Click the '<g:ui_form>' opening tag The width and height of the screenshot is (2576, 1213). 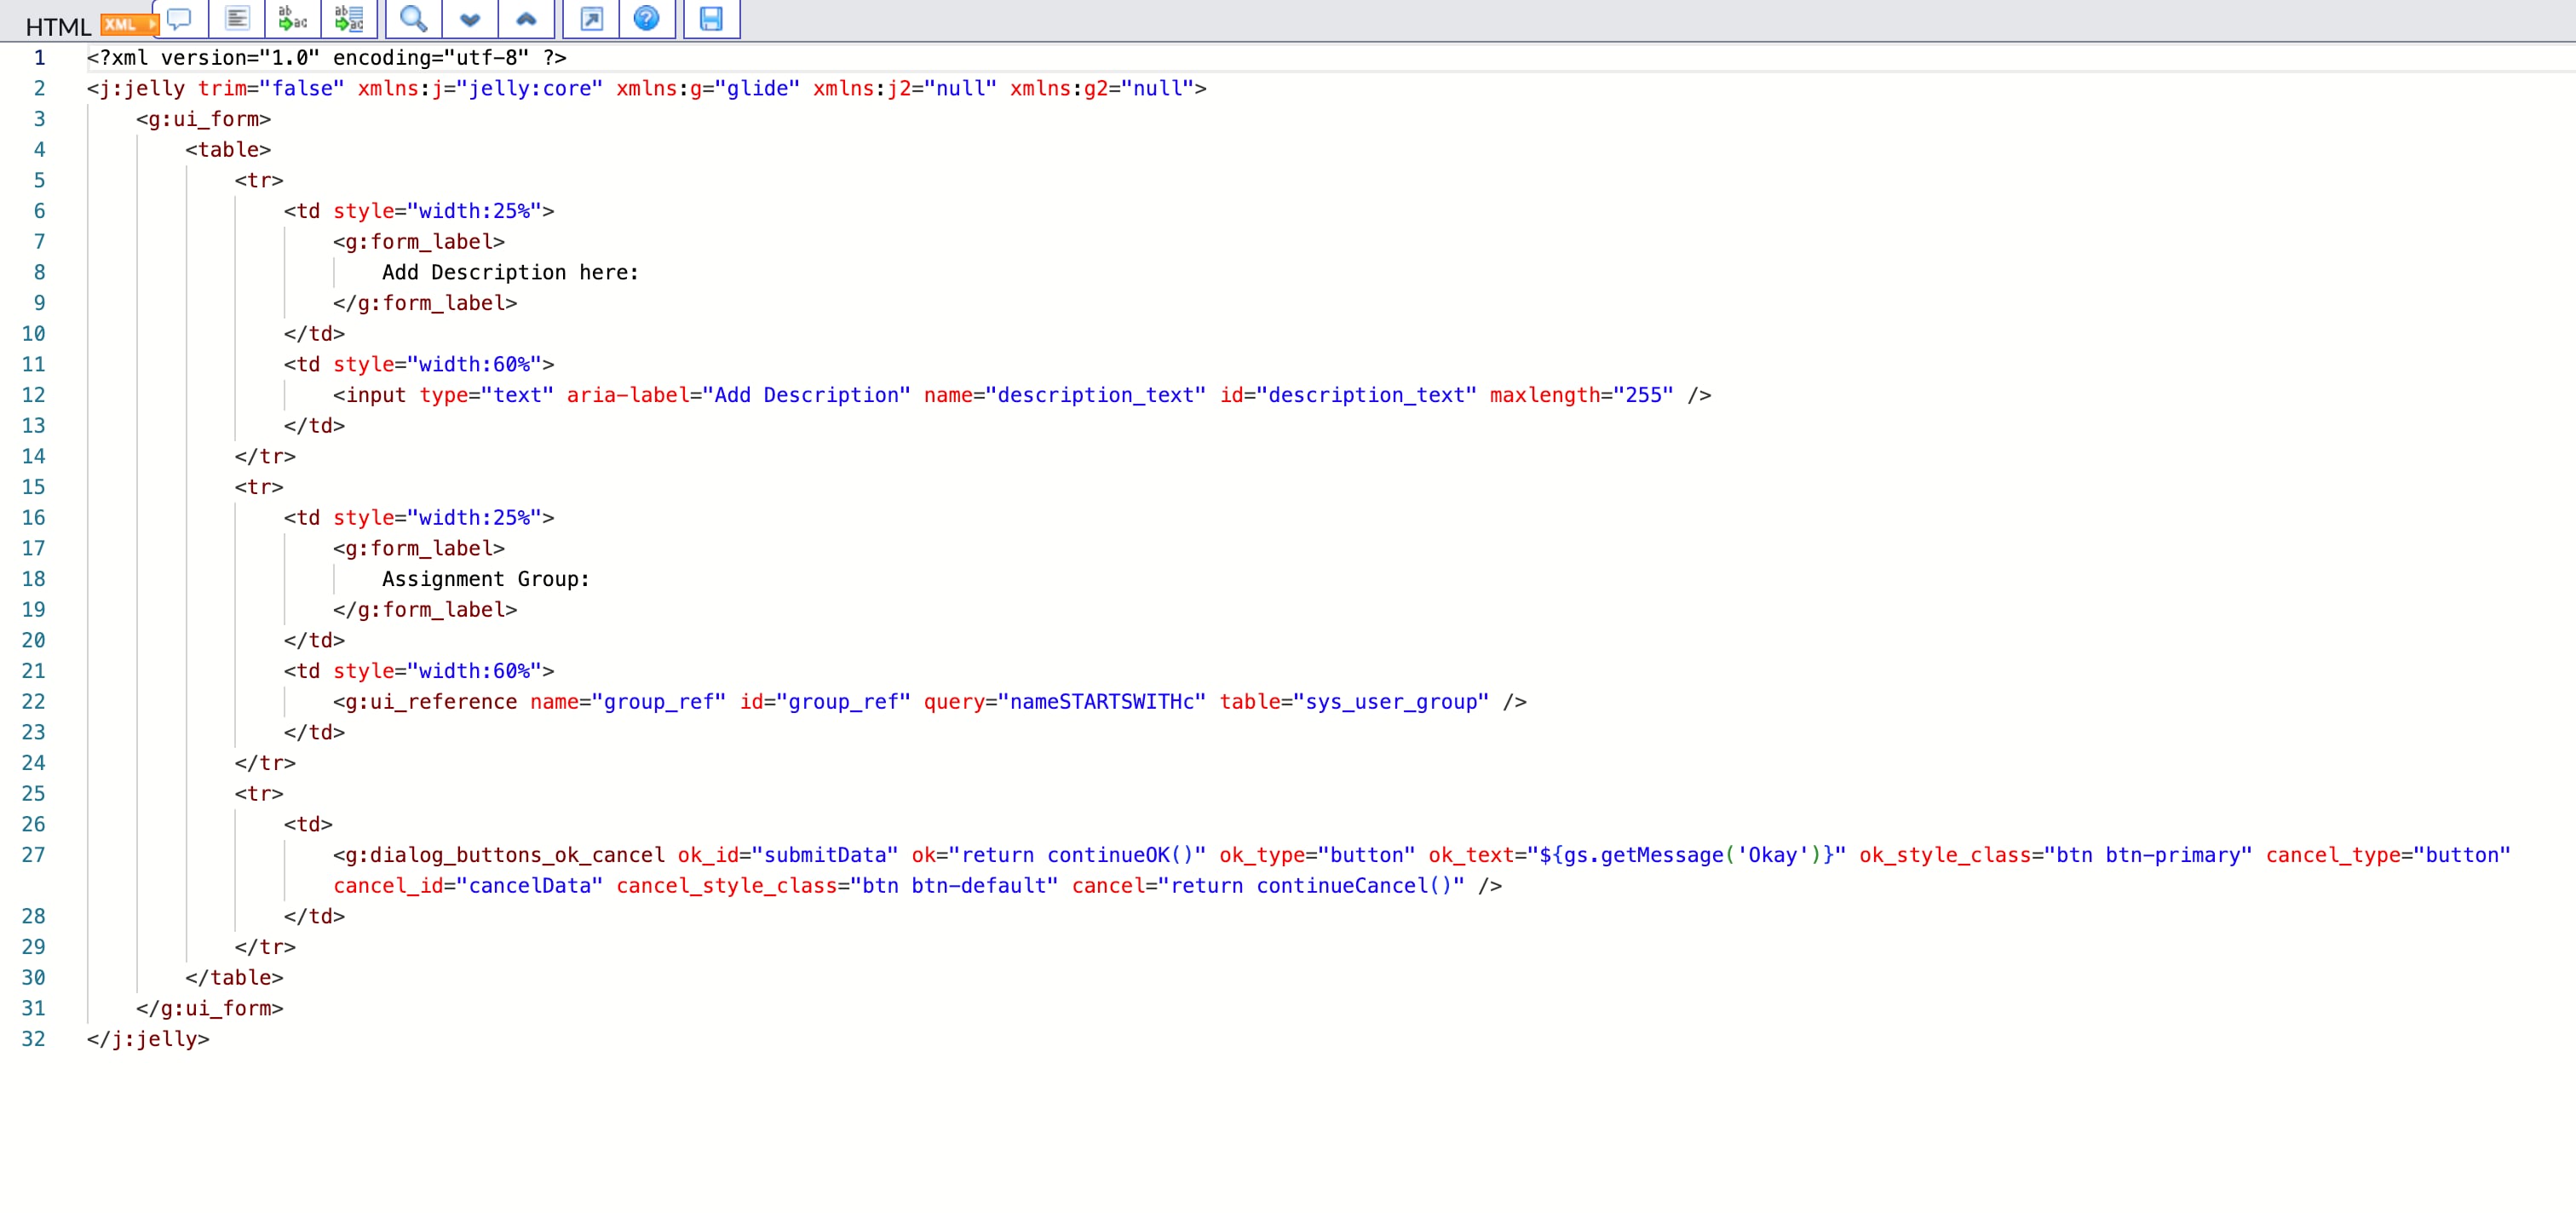tap(203, 119)
